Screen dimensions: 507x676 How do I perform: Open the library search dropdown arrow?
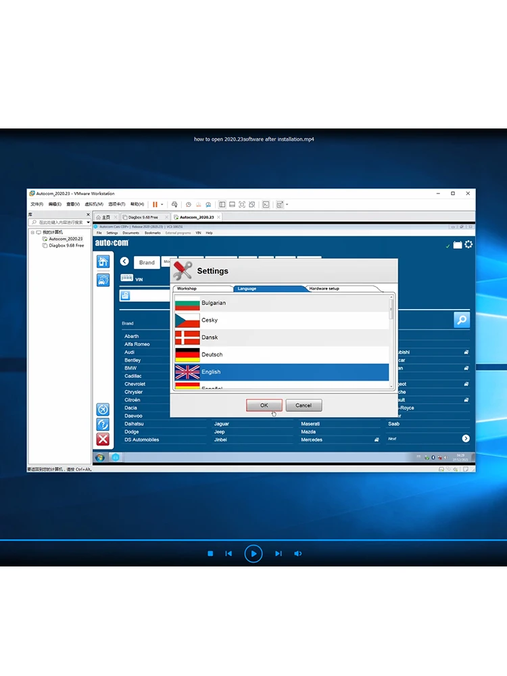click(x=88, y=222)
